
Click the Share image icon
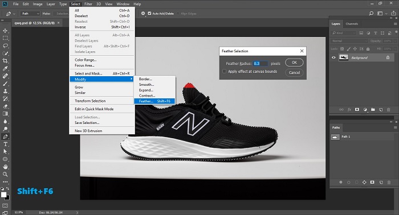393,13
